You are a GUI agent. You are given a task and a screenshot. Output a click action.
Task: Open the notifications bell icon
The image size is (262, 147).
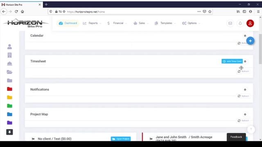click(240, 23)
